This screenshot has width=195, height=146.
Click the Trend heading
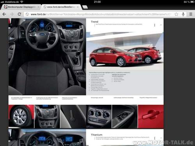tap(94, 22)
